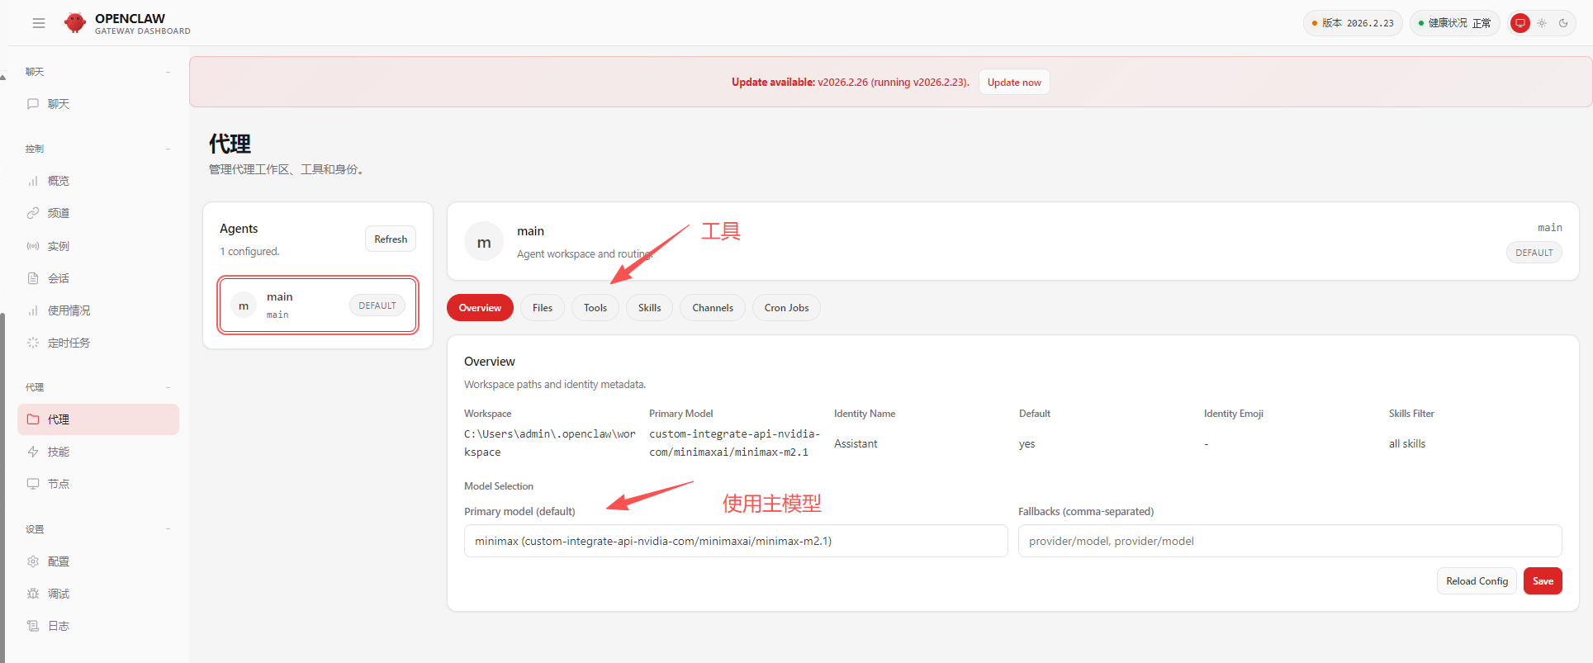Viewport: 1593px width, 663px height.
Task: Open 节点 nodes in sidebar
Action: pyautogui.click(x=97, y=484)
